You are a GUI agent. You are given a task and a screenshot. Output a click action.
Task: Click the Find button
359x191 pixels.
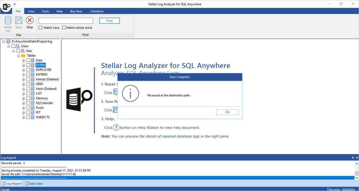[110, 21]
